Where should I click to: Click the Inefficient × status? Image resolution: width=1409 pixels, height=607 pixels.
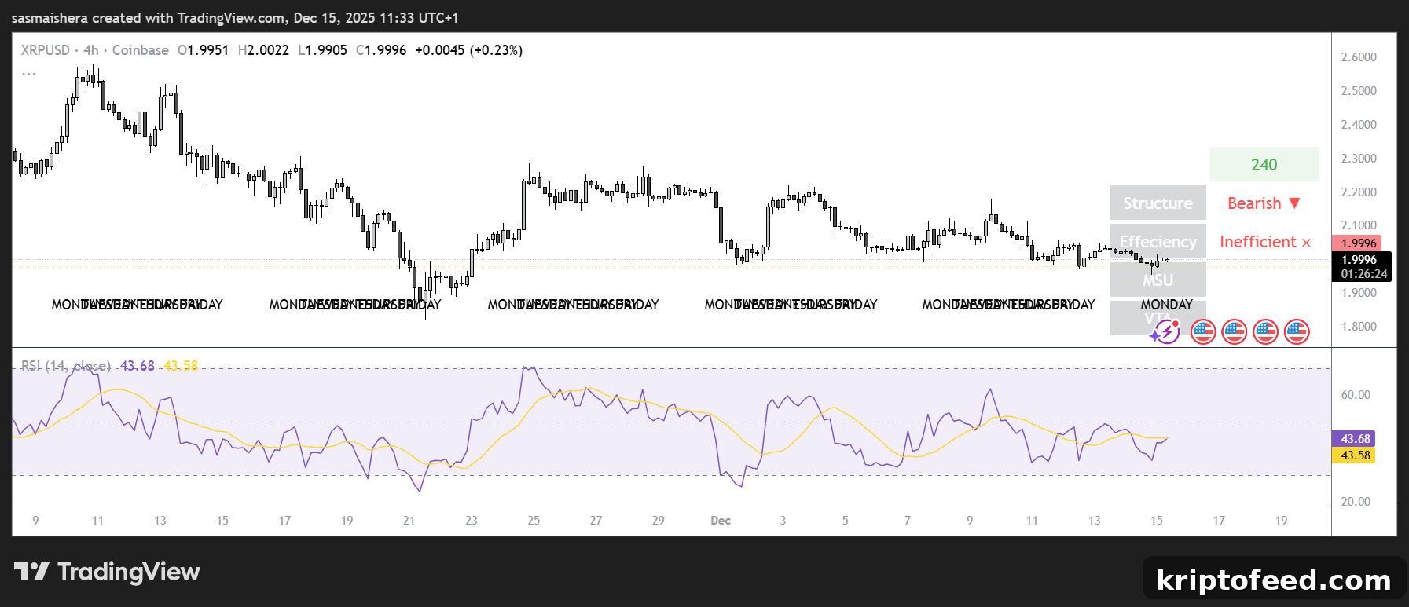point(1265,242)
